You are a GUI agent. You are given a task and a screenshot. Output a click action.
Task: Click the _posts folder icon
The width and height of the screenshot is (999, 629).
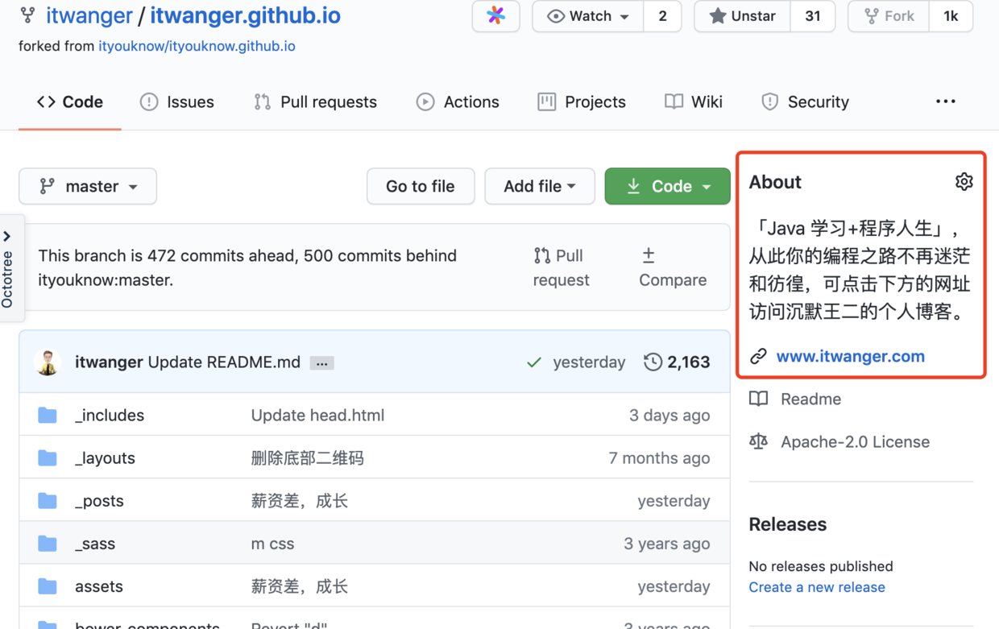click(x=48, y=501)
